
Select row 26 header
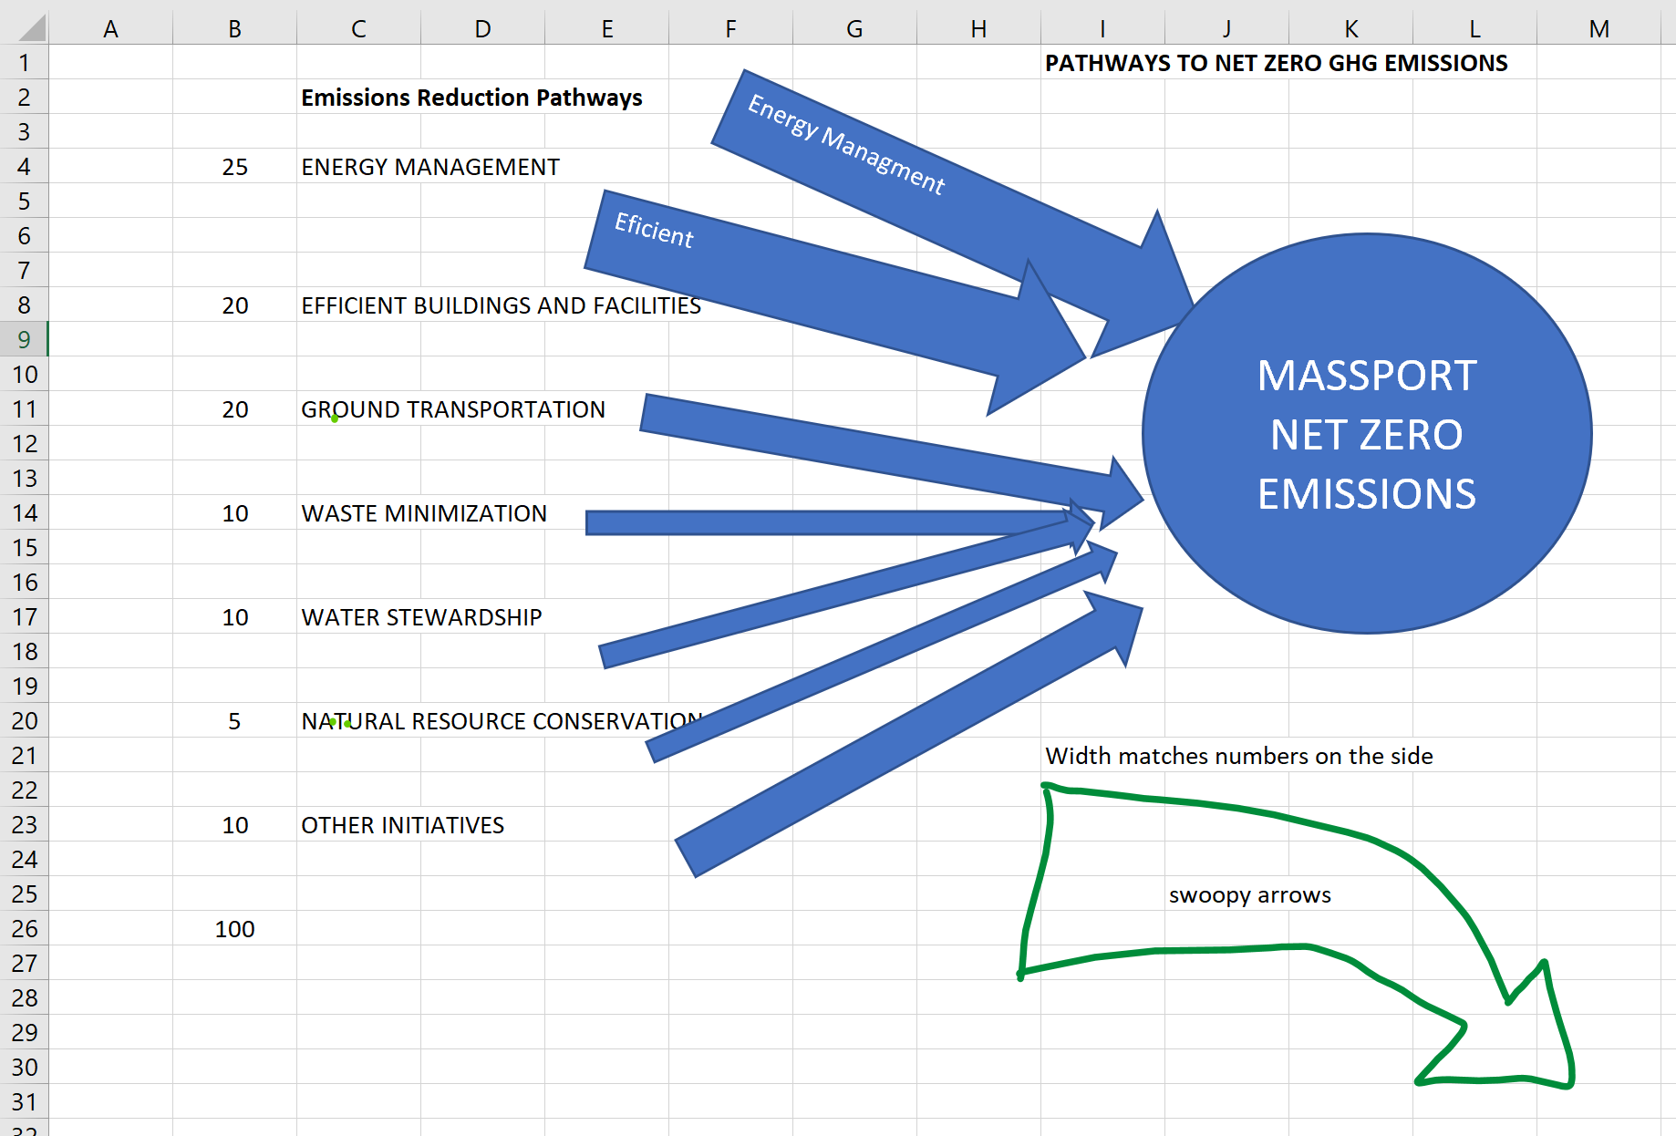pos(24,929)
